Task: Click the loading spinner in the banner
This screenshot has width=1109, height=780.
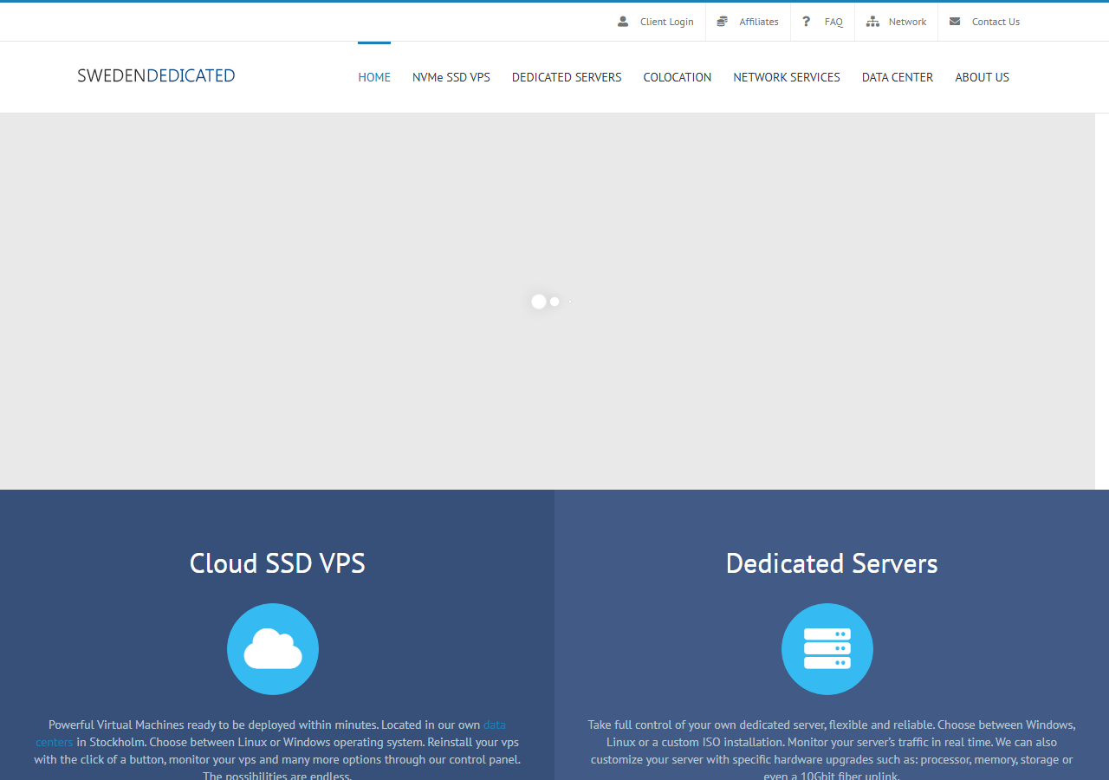Action: coord(549,302)
